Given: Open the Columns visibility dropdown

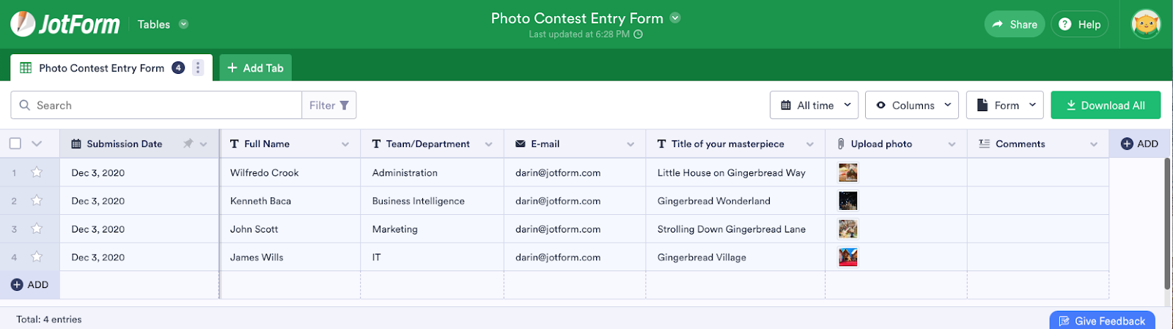Looking at the screenshot, I should (912, 105).
